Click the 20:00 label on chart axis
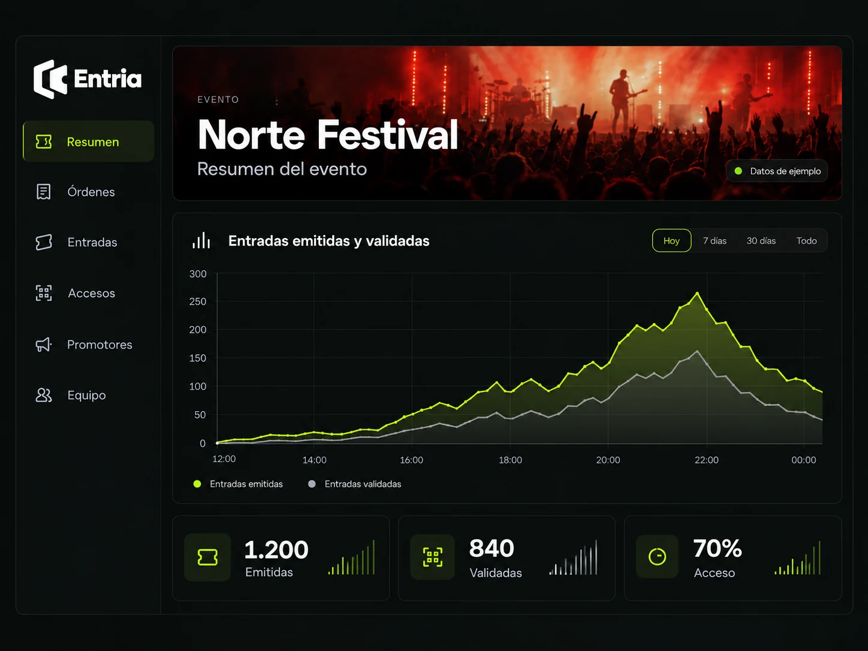 click(x=608, y=460)
